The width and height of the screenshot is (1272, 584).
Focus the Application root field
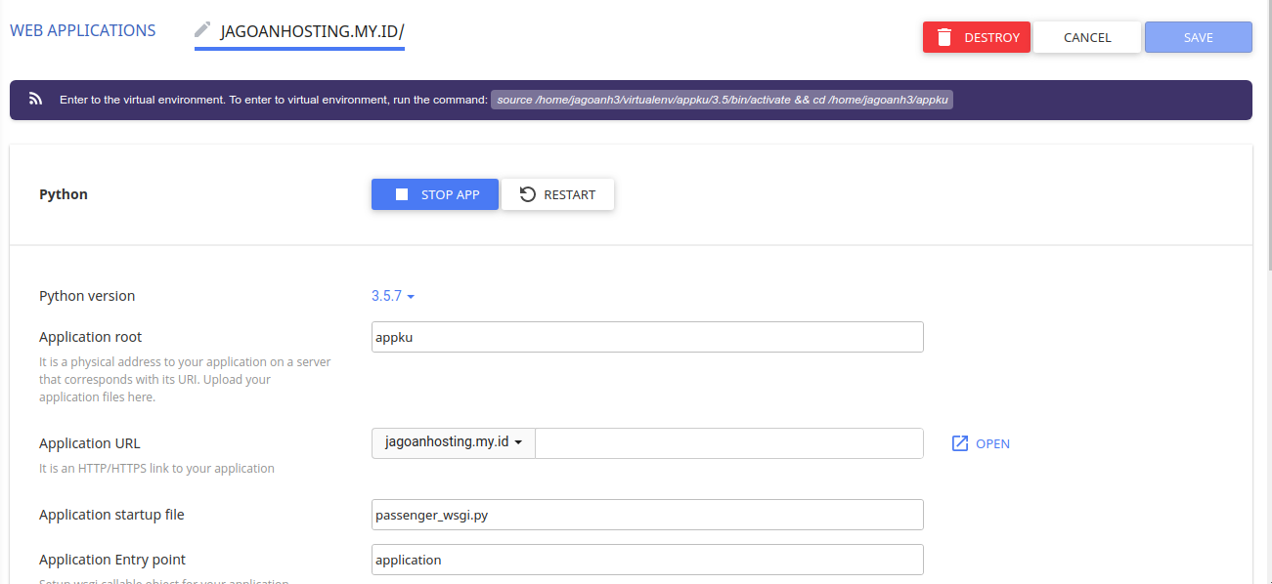coord(647,337)
